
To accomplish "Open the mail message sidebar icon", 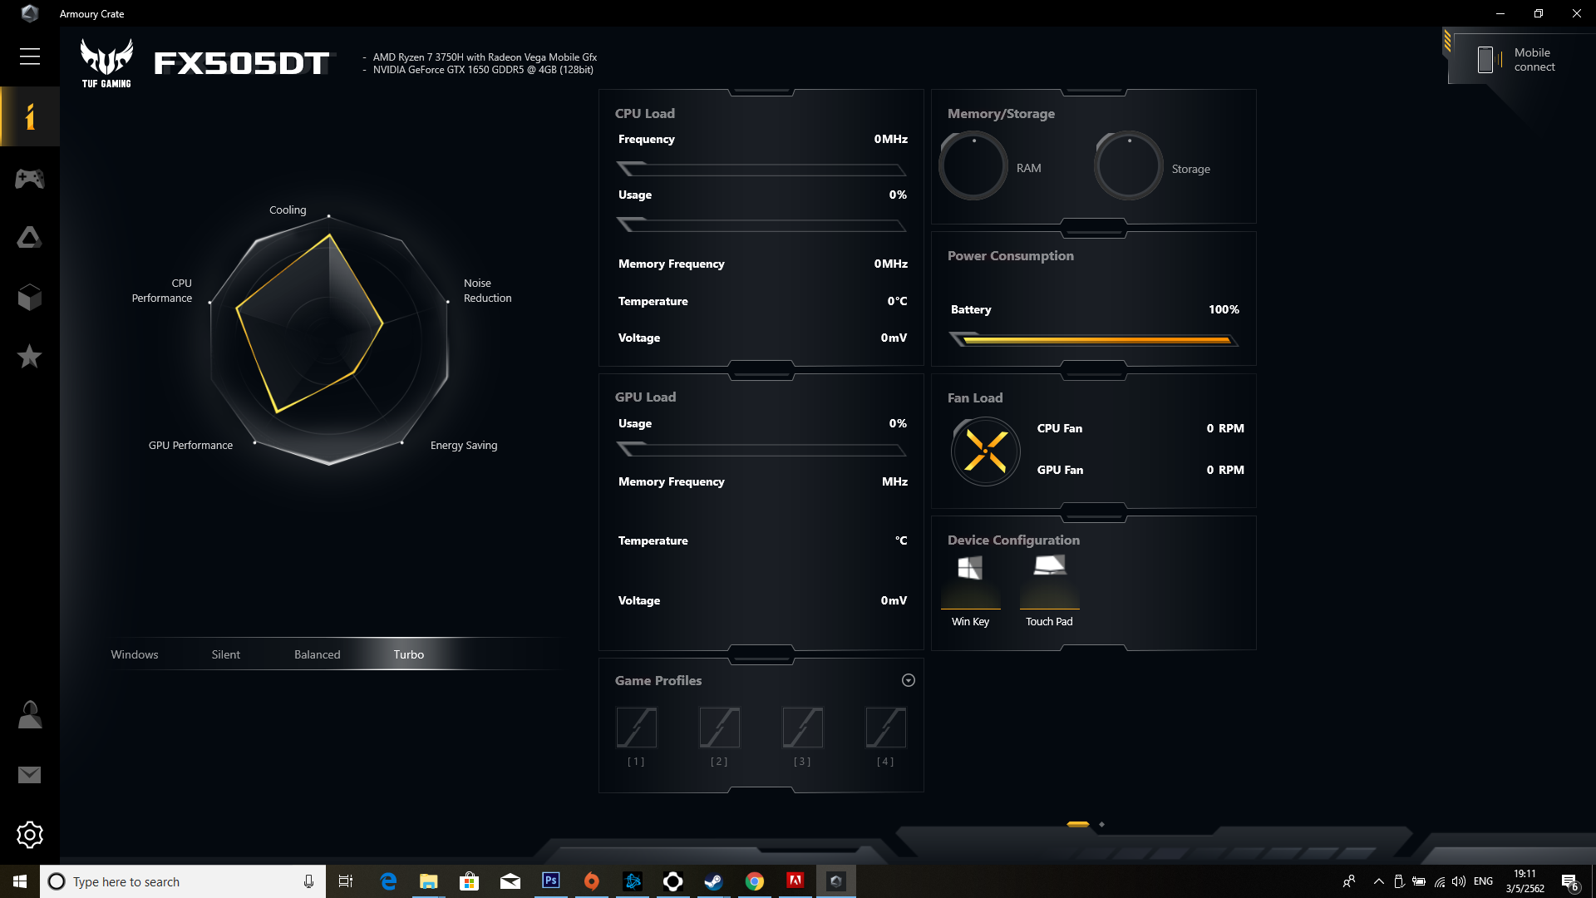I will pyautogui.click(x=30, y=775).
